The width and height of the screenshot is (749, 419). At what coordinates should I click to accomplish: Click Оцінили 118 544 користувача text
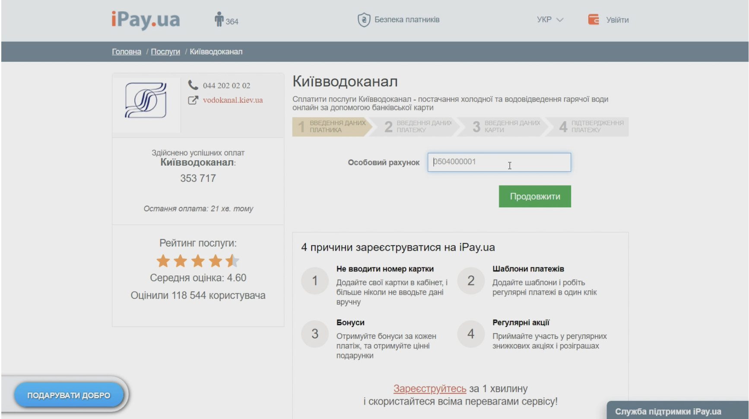(x=198, y=295)
